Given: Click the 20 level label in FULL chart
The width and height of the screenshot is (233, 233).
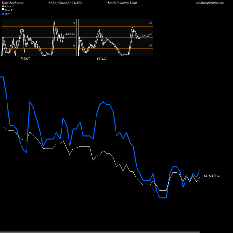Looking at the screenshot, I should (x=151, y=46).
